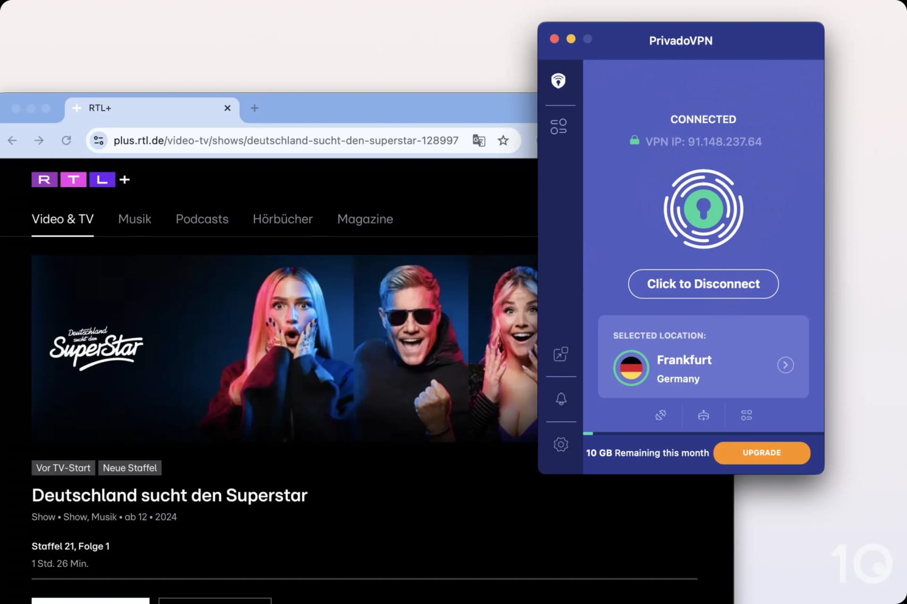
Task: Select the Video & TV tab on RTL+
Action: [x=61, y=218]
